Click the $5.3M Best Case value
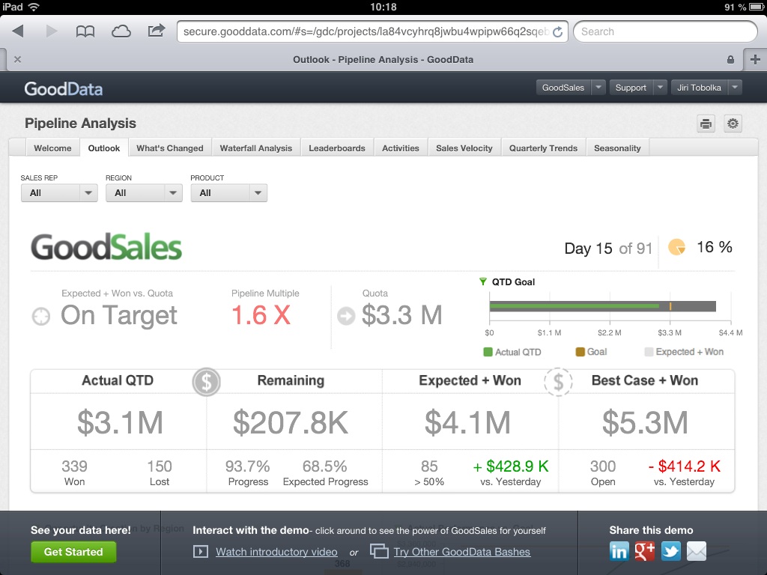This screenshot has height=575, width=767. point(645,422)
